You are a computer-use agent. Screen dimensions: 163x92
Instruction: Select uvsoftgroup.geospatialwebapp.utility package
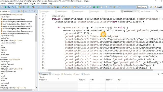coord(16,33)
